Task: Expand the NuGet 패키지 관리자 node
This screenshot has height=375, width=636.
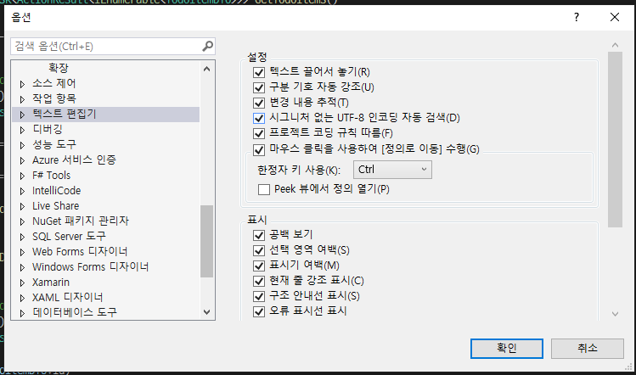Action: [23, 221]
